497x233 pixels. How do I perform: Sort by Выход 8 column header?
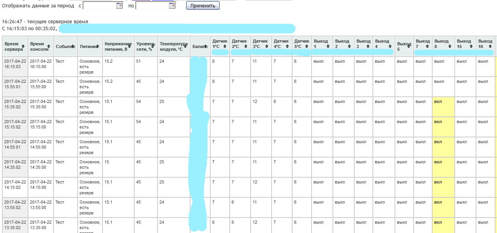[x=443, y=44]
